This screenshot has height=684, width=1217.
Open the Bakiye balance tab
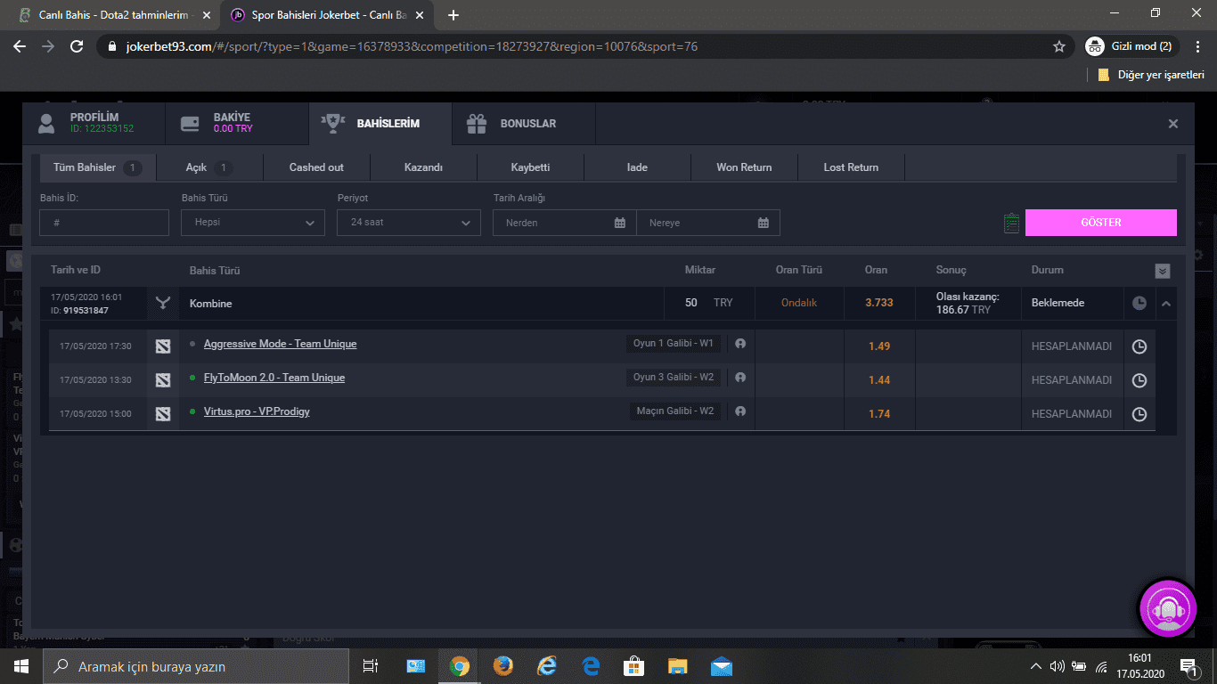point(237,124)
